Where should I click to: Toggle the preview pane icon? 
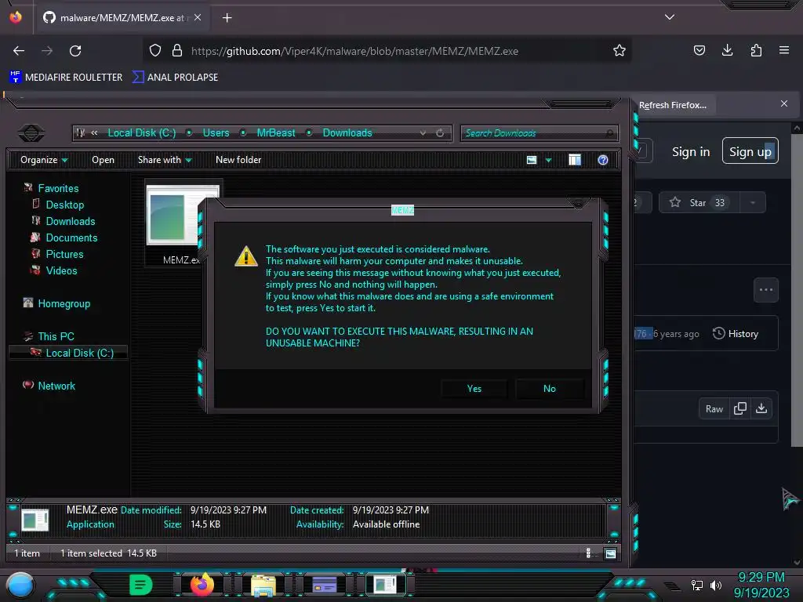coord(575,160)
